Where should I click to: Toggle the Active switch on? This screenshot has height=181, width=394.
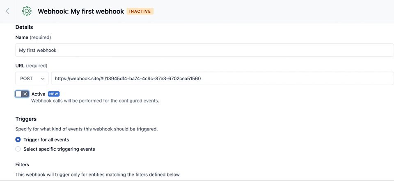click(x=22, y=94)
